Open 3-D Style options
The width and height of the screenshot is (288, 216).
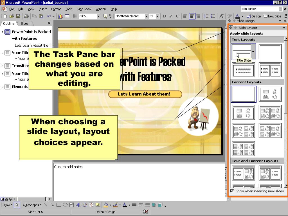pyautogui.click(x=160, y=205)
